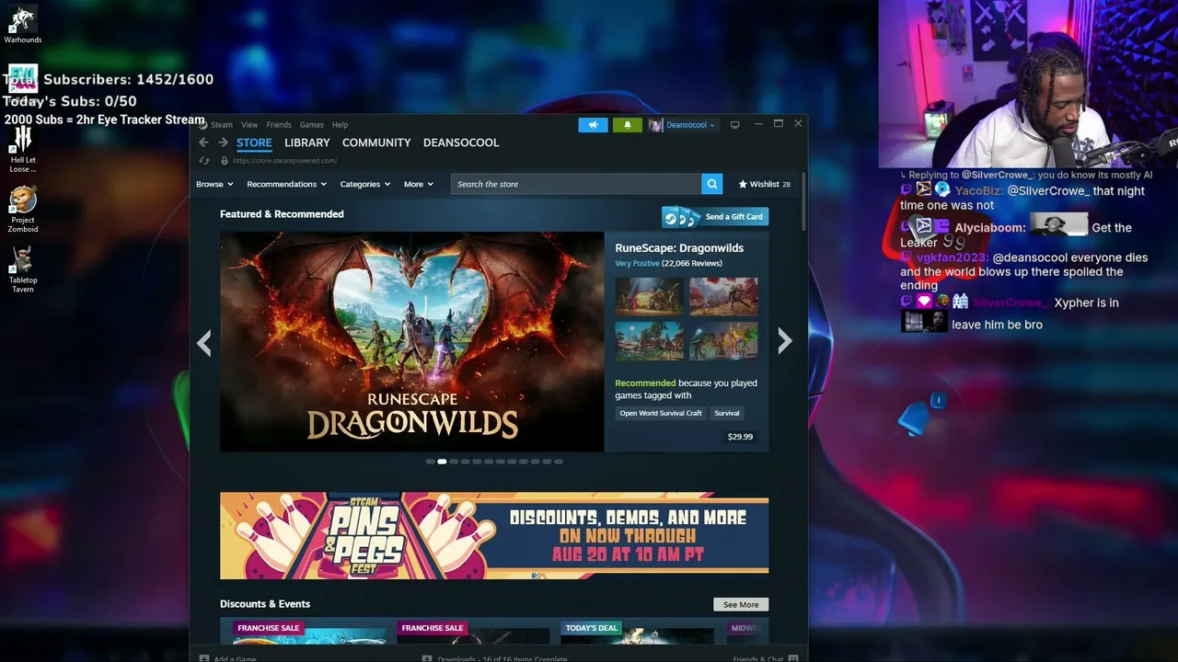Enter Big Picture mode via monitor icon

(x=734, y=125)
